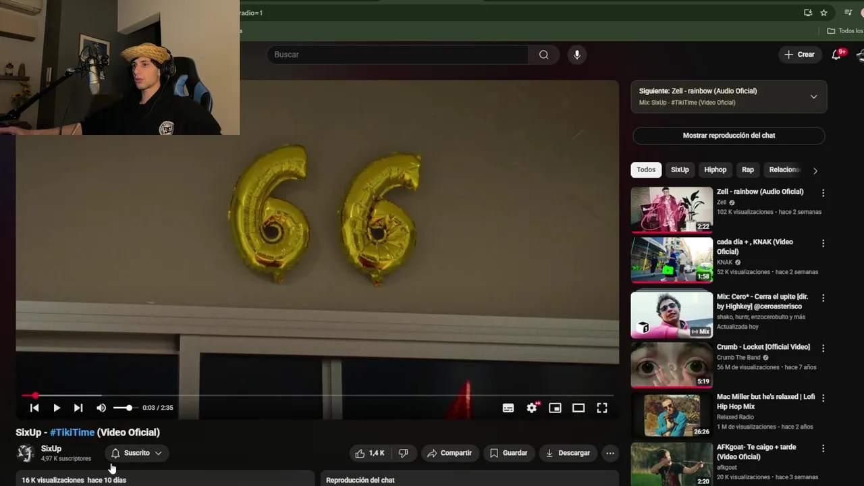The width and height of the screenshot is (864, 486).
Task: Dislike the video
Action: click(404, 453)
